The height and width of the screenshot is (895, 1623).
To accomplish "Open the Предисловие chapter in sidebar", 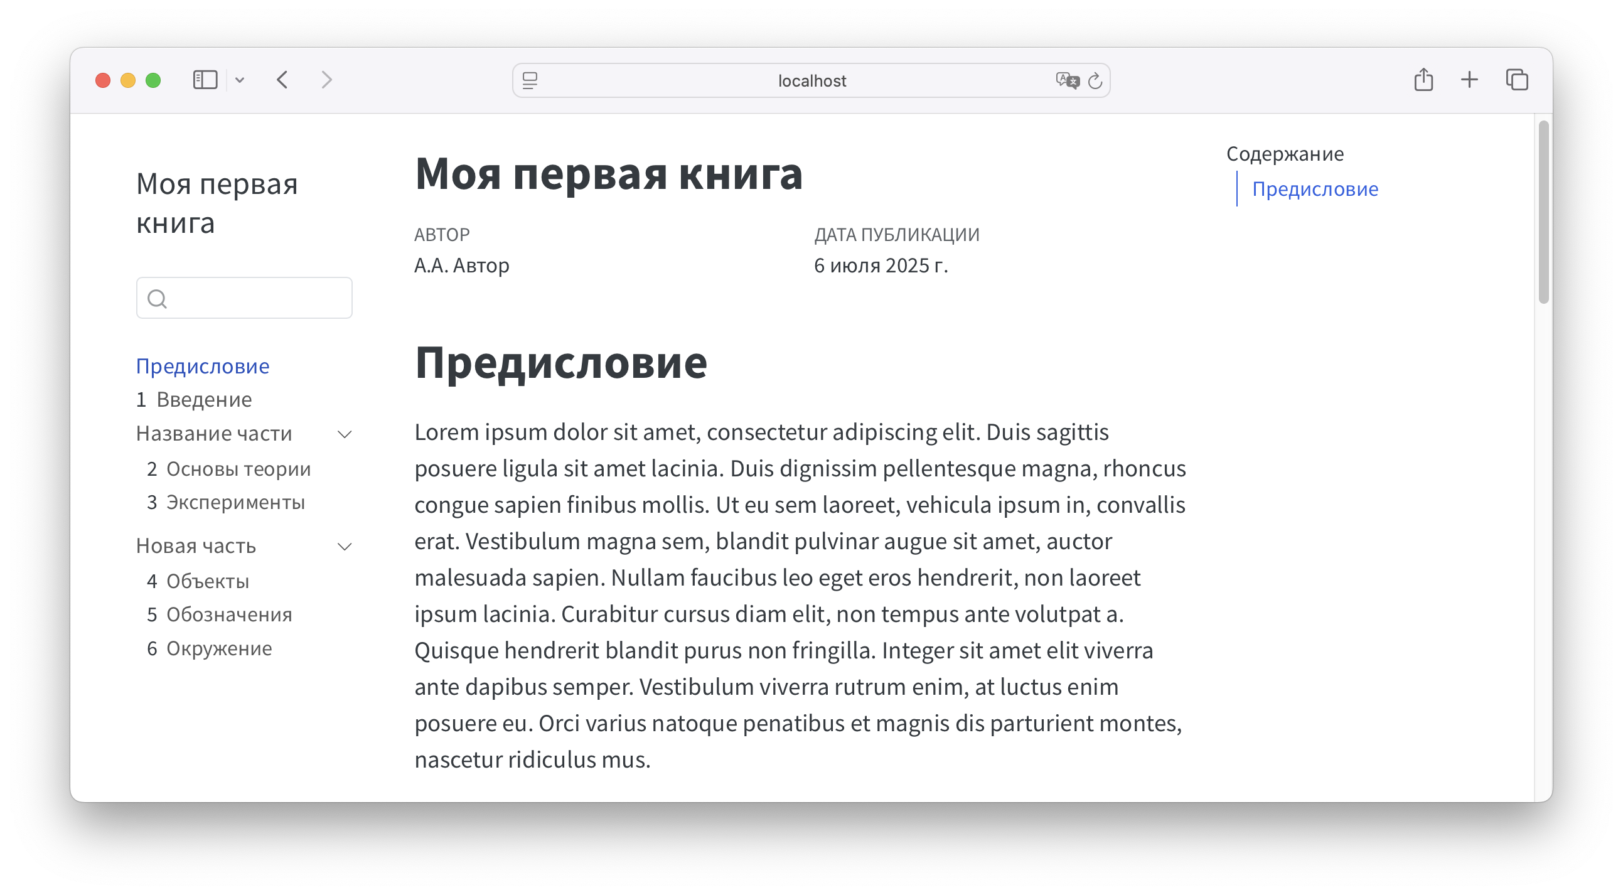I will click(x=203, y=366).
